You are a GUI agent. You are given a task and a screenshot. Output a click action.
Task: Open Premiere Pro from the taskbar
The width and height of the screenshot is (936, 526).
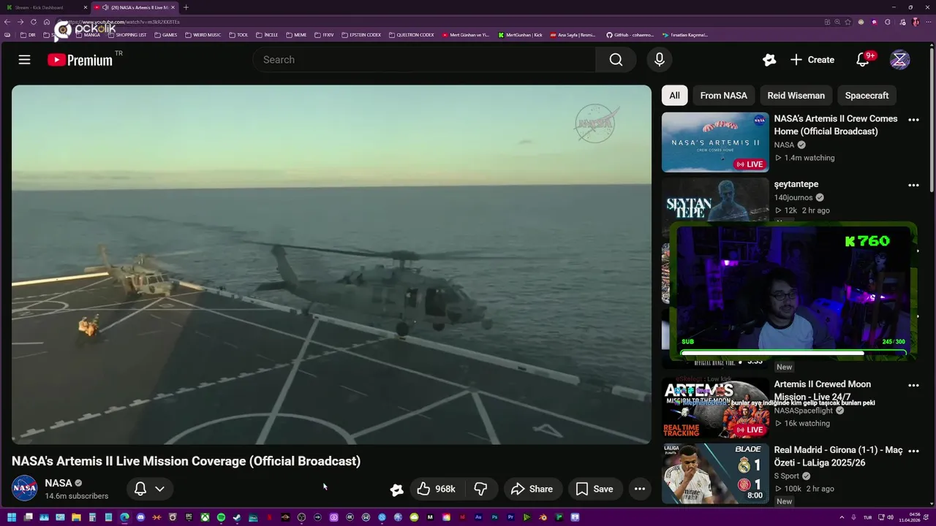pyautogui.click(x=511, y=517)
